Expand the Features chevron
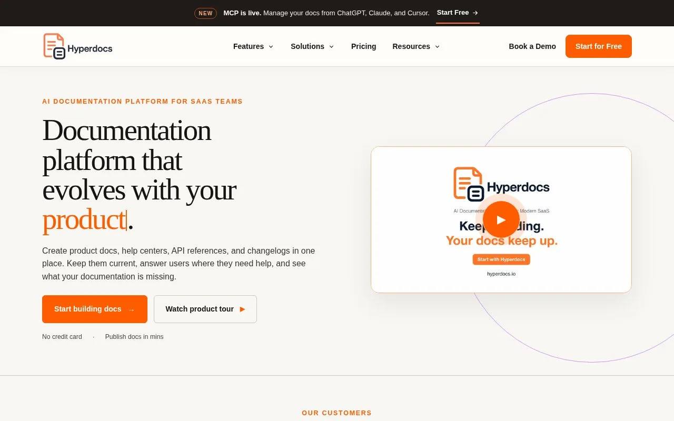The height and width of the screenshot is (421, 674). coord(271,47)
